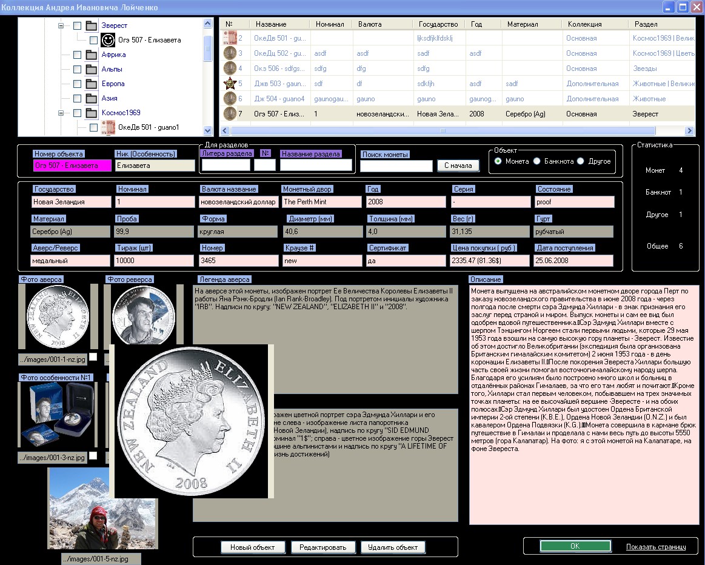Tick the checkbox next to Европа

point(78,84)
